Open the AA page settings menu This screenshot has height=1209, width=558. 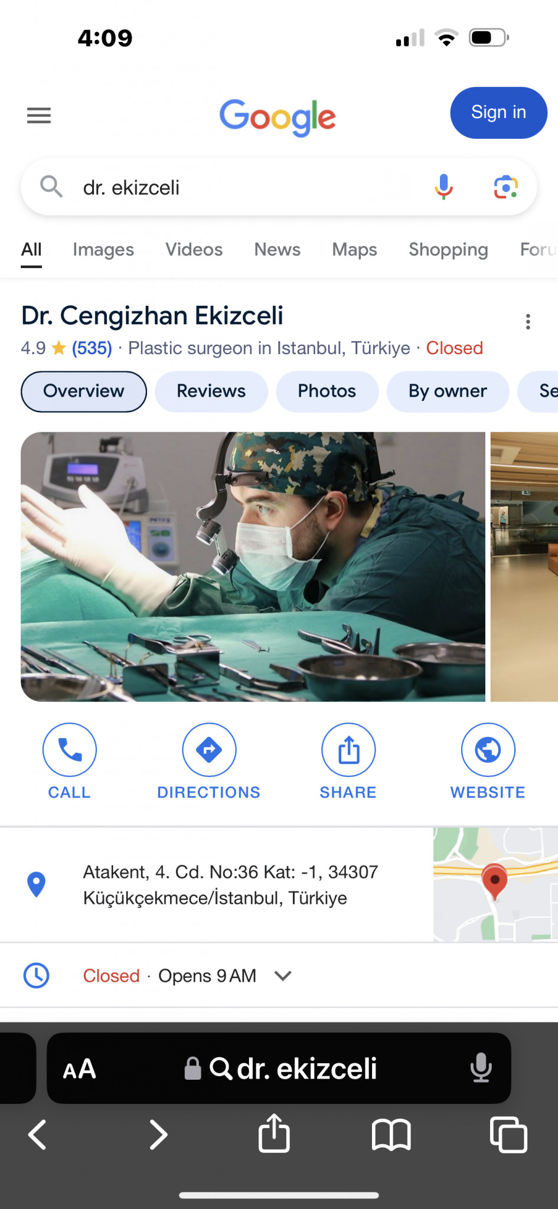coord(79,1069)
